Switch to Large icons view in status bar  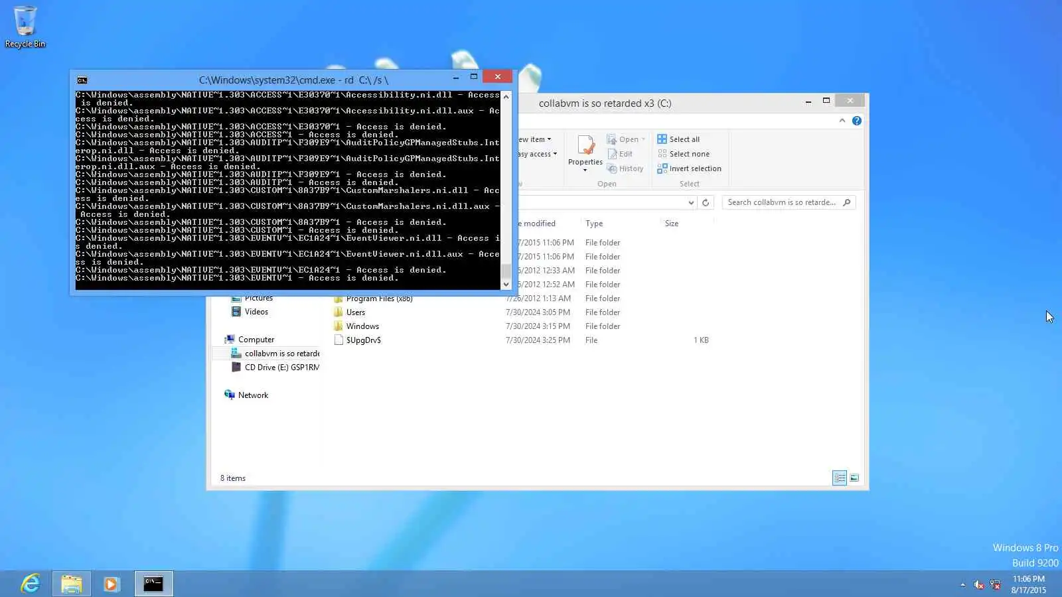click(x=854, y=478)
